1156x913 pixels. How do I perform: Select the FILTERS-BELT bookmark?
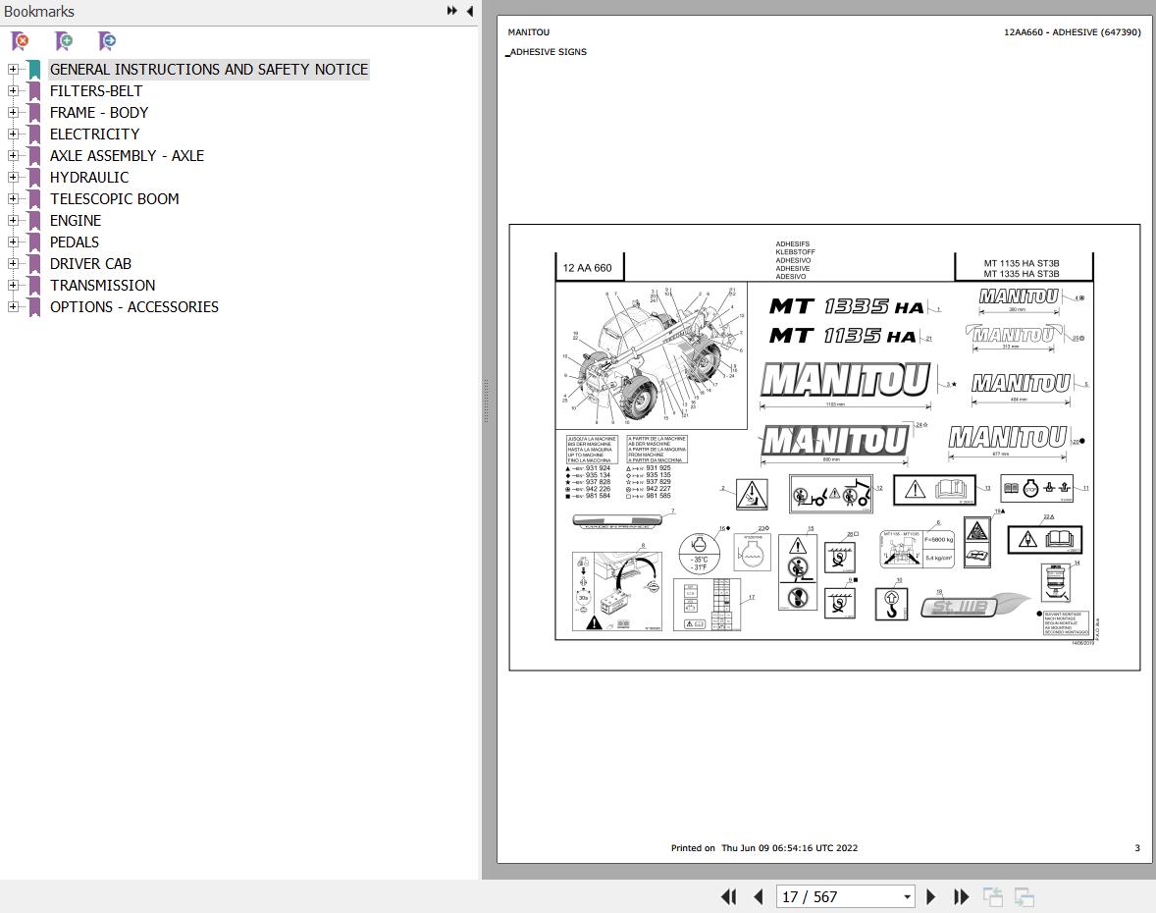pyautogui.click(x=95, y=90)
